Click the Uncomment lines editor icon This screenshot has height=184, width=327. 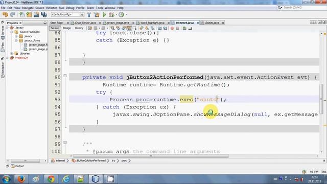190,28
